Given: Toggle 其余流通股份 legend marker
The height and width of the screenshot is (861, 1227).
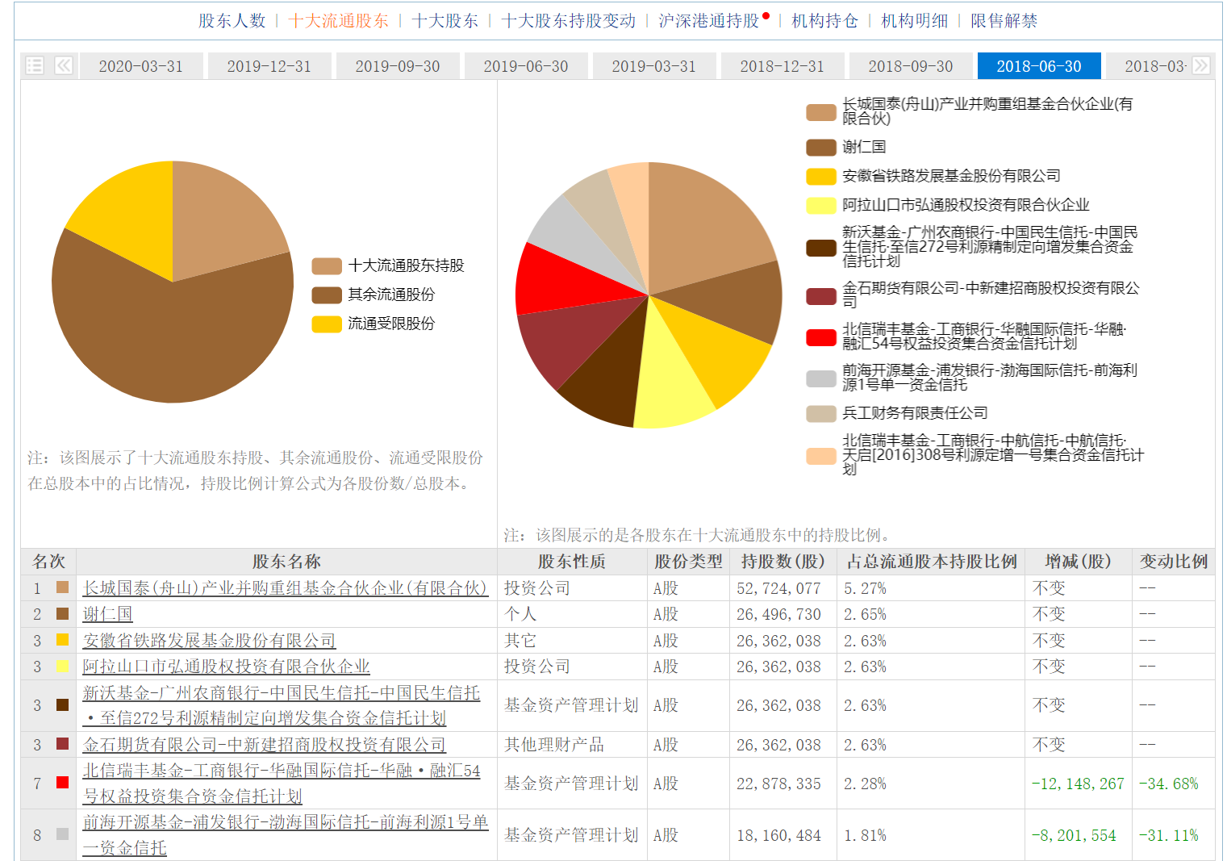Looking at the screenshot, I should (x=327, y=295).
